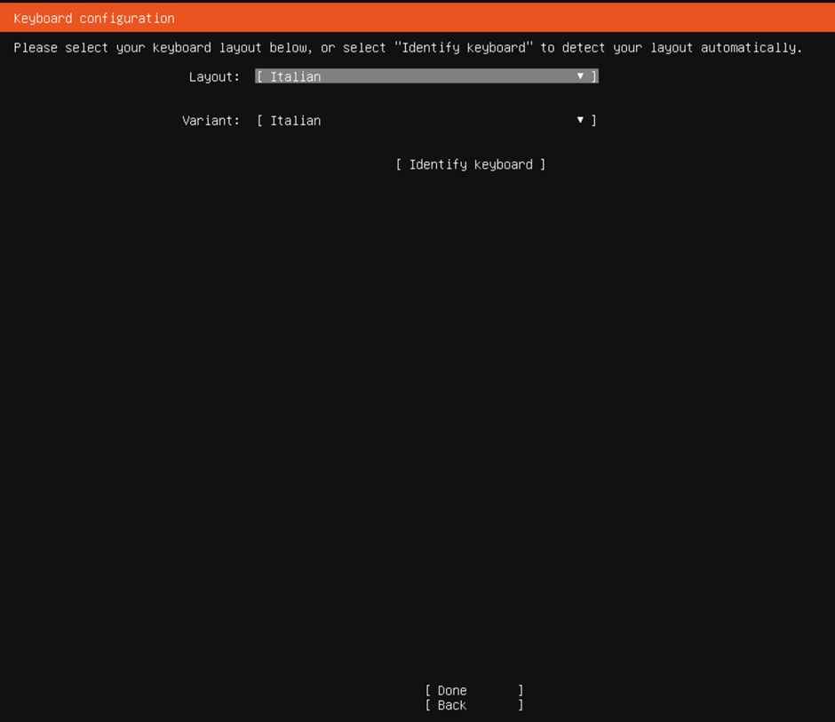Click the Keyboard configuration header title
Image resolution: width=835 pixels, height=722 pixels.
(x=94, y=18)
